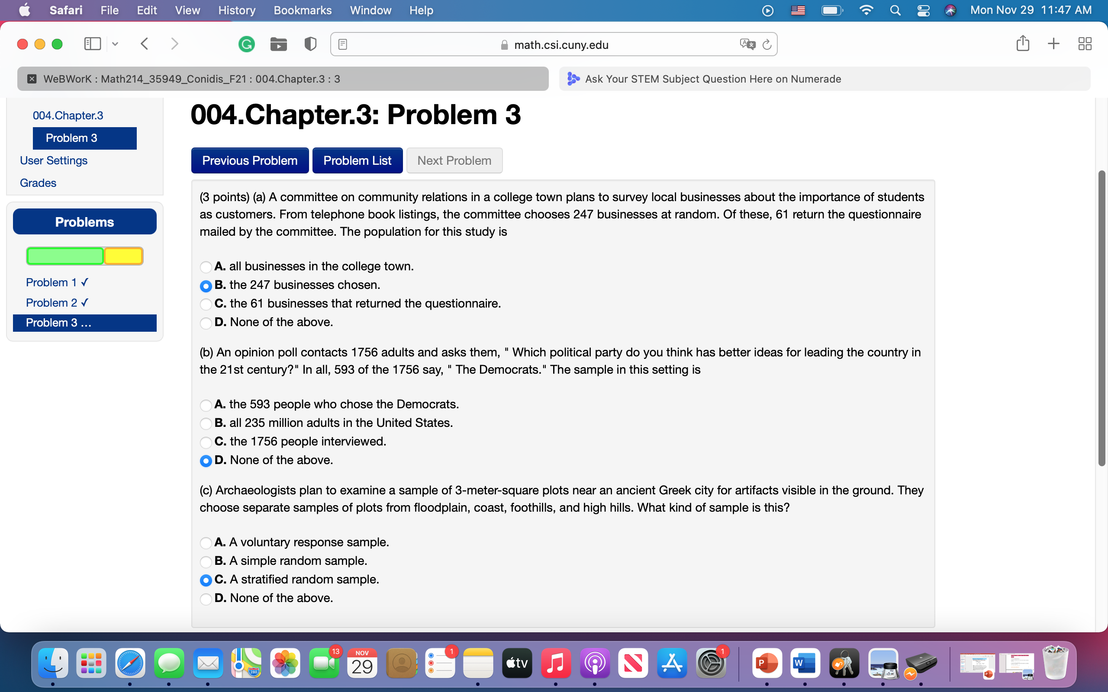Open the Grades link in the sidebar
This screenshot has height=692, width=1108.
[x=38, y=183]
